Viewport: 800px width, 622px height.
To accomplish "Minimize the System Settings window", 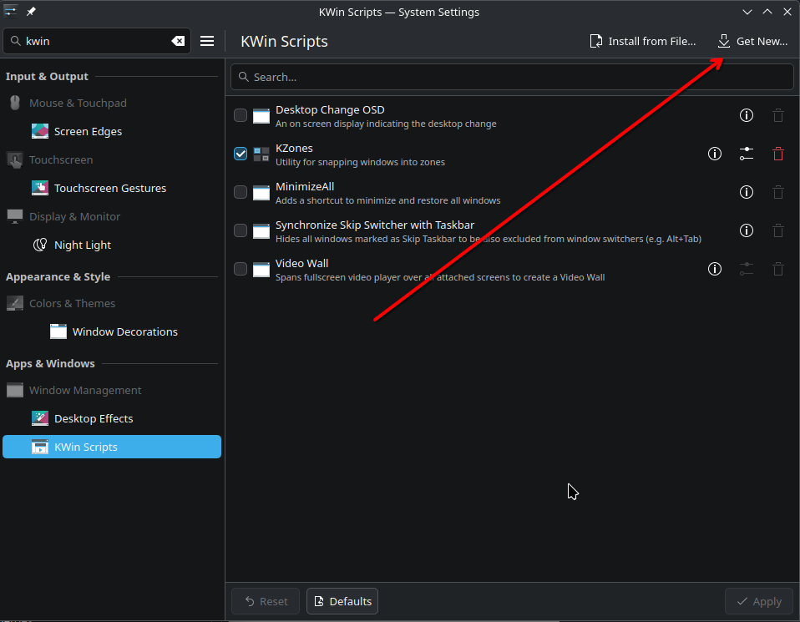I will pyautogui.click(x=747, y=11).
